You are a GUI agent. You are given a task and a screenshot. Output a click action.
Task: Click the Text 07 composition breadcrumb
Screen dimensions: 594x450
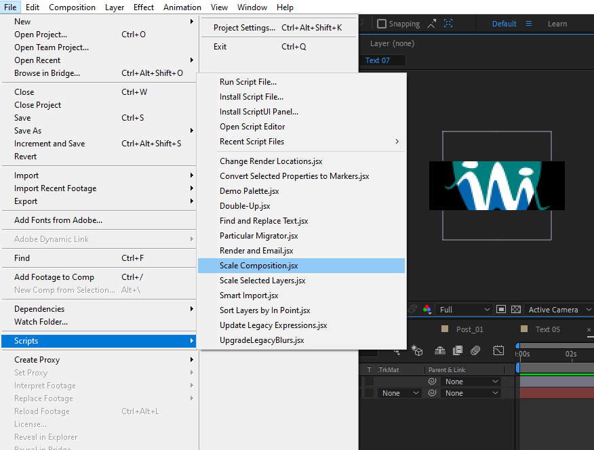pyautogui.click(x=377, y=60)
